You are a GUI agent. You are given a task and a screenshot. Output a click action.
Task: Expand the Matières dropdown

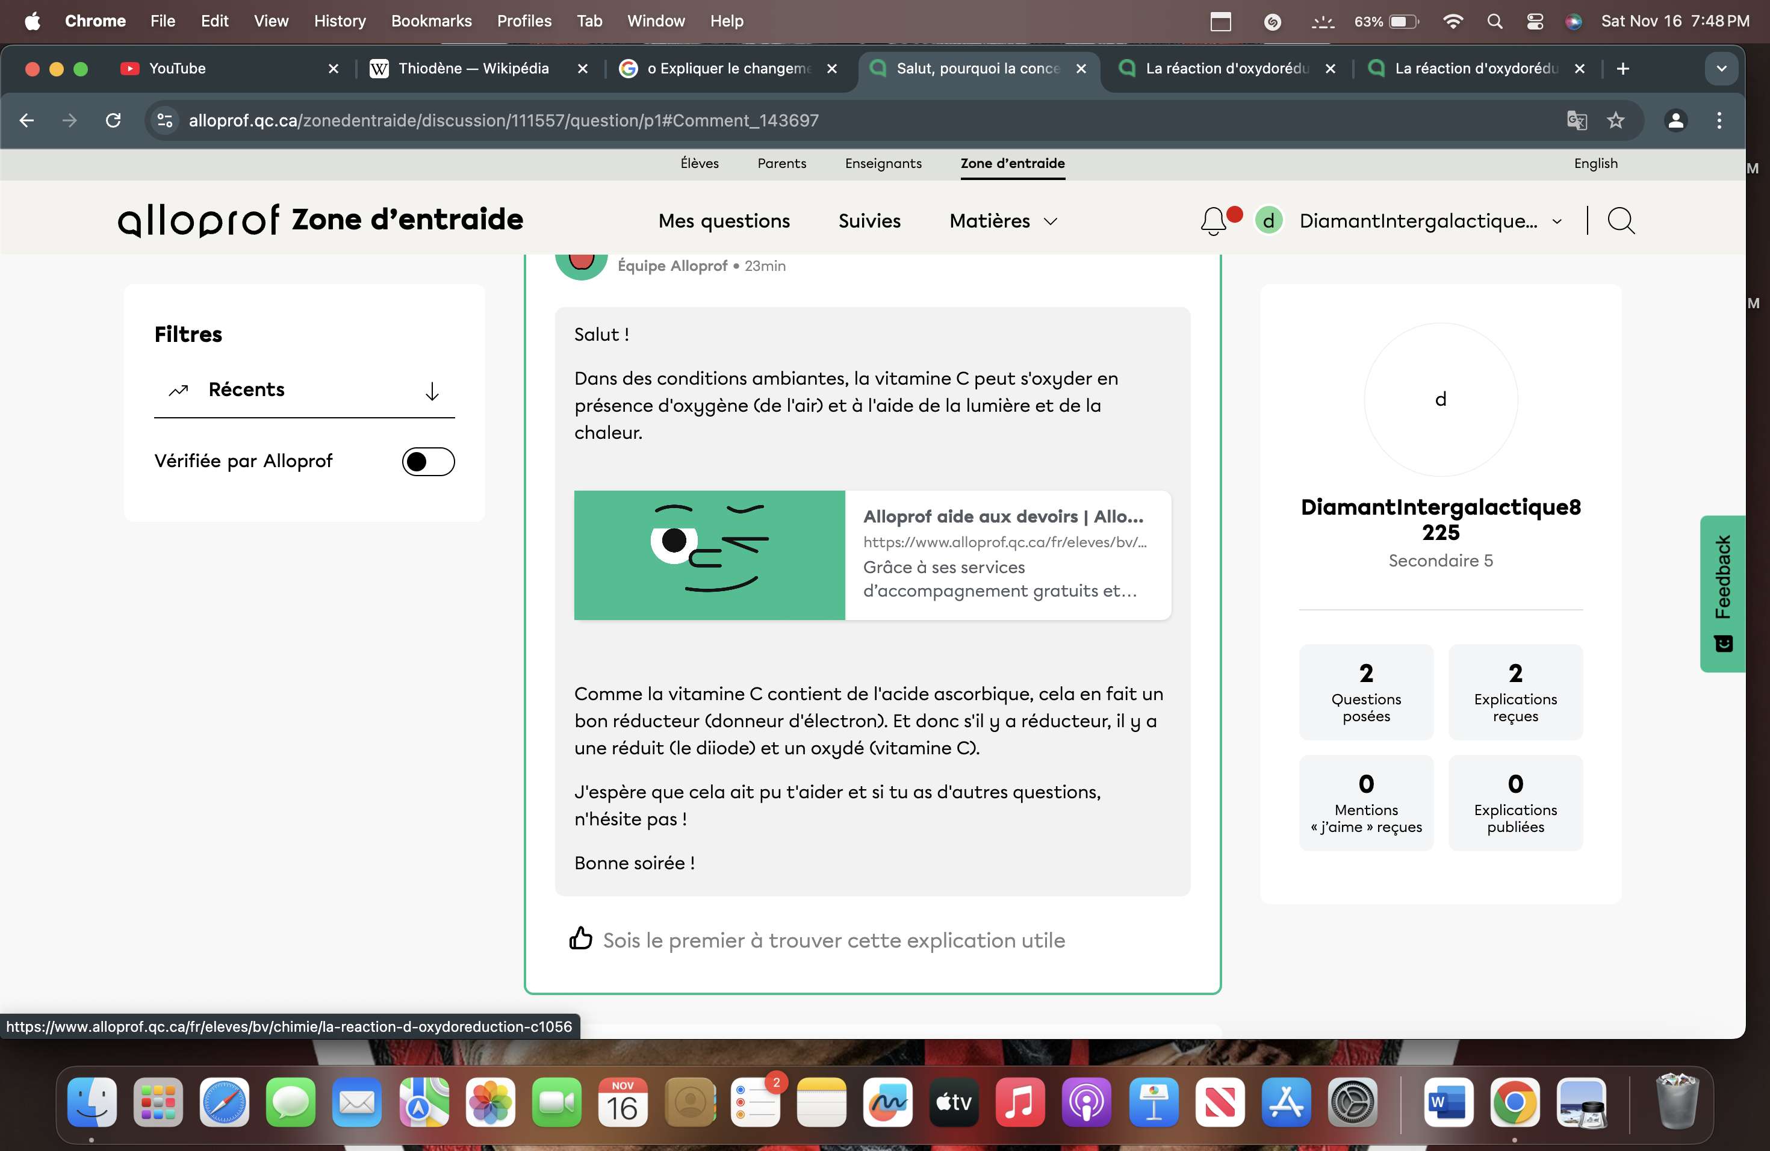pyautogui.click(x=1002, y=221)
